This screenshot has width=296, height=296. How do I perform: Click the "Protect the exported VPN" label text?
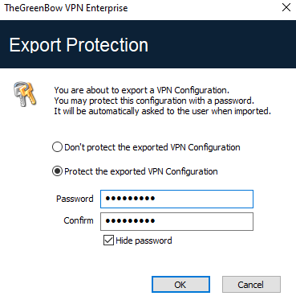(114, 171)
